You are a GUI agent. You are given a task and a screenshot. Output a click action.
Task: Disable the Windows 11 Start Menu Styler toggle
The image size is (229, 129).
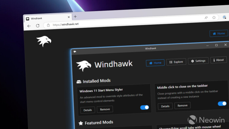pyautogui.click(x=144, y=107)
